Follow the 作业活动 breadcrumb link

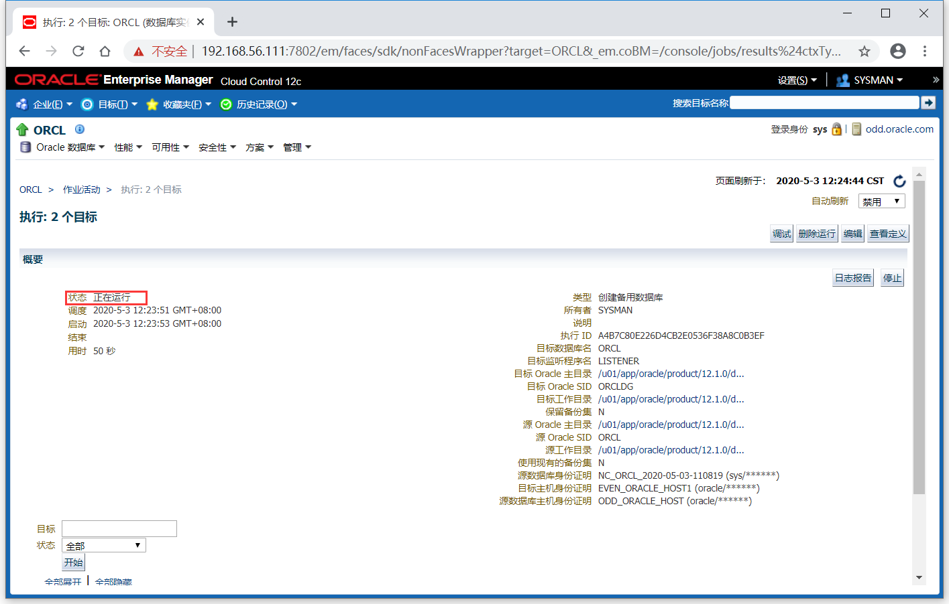tap(82, 190)
